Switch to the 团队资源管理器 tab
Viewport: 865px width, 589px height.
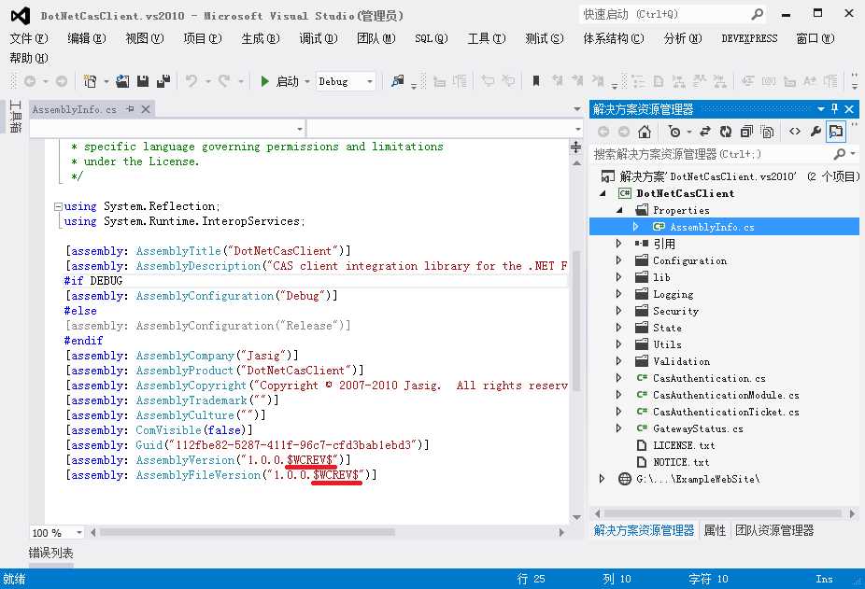[774, 530]
